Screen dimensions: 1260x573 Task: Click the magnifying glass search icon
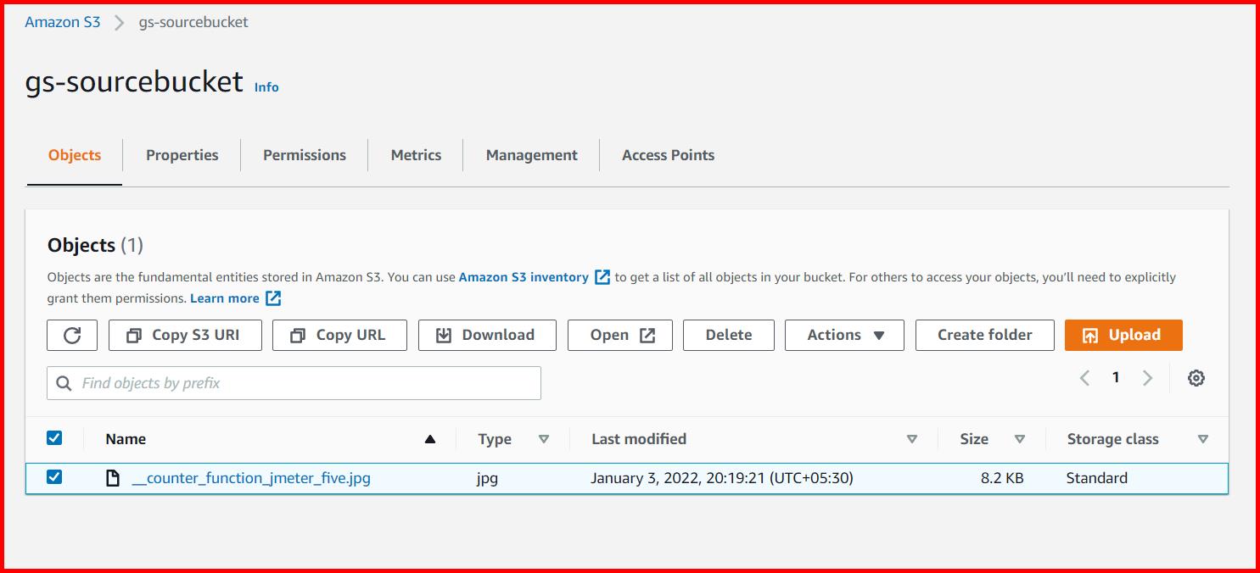[64, 383]
